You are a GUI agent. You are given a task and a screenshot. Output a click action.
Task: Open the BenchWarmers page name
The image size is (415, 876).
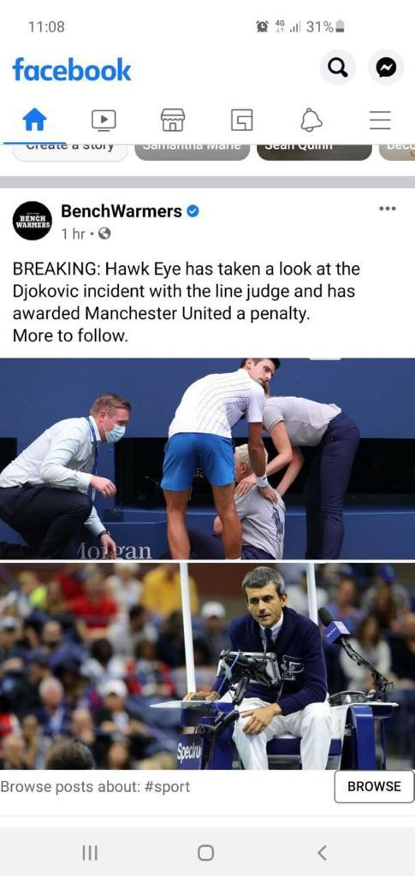pyautogui.click(x=122, y=211)
